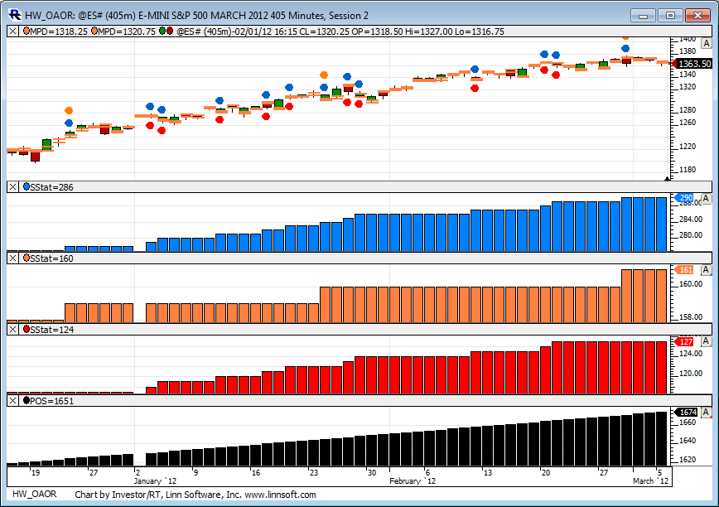
Task: Remove the orange SStat=160 pane
Action: pyautogui.click(x=12, y=258)
